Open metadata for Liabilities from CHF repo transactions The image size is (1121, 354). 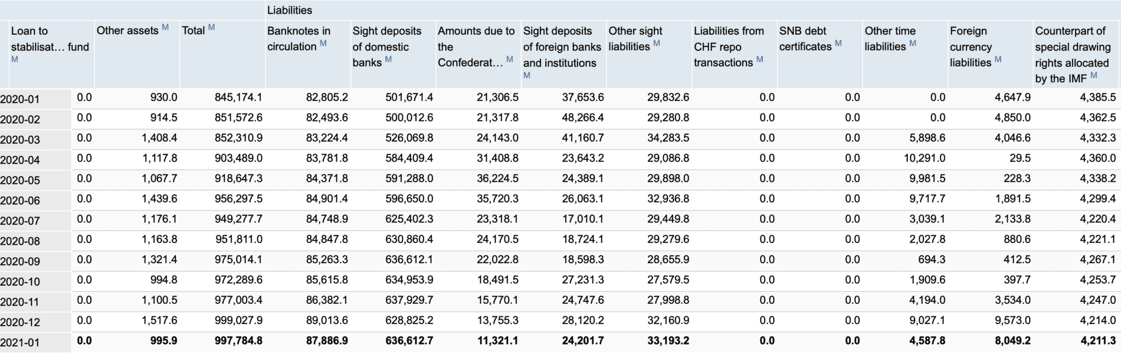760,59
